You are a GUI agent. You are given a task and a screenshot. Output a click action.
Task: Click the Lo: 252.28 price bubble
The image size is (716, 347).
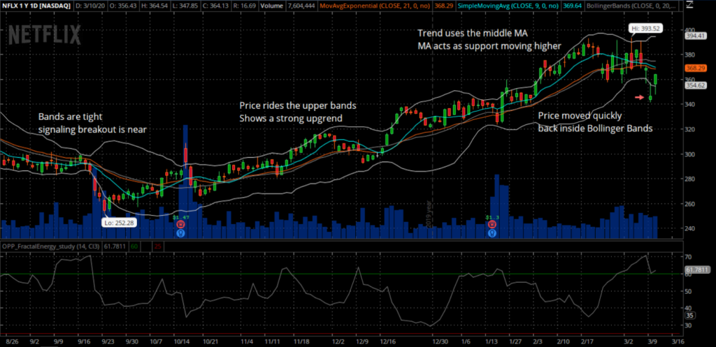click(x=119, y=223)
